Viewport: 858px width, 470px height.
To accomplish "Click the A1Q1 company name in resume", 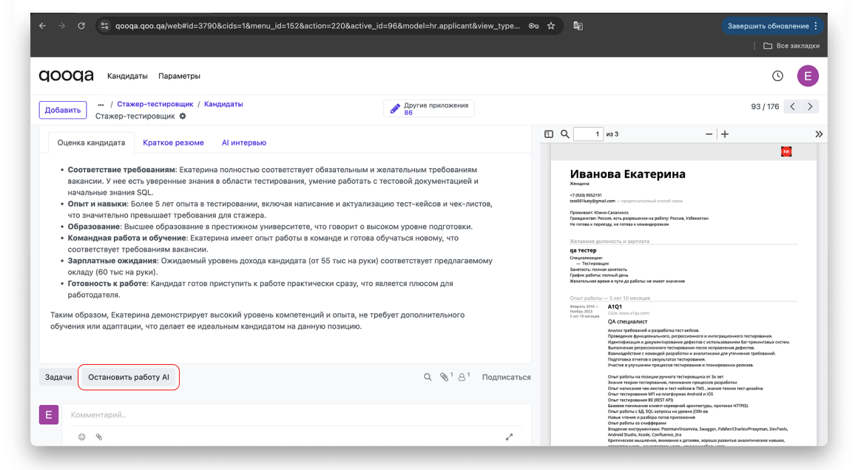I will point(615,306).
